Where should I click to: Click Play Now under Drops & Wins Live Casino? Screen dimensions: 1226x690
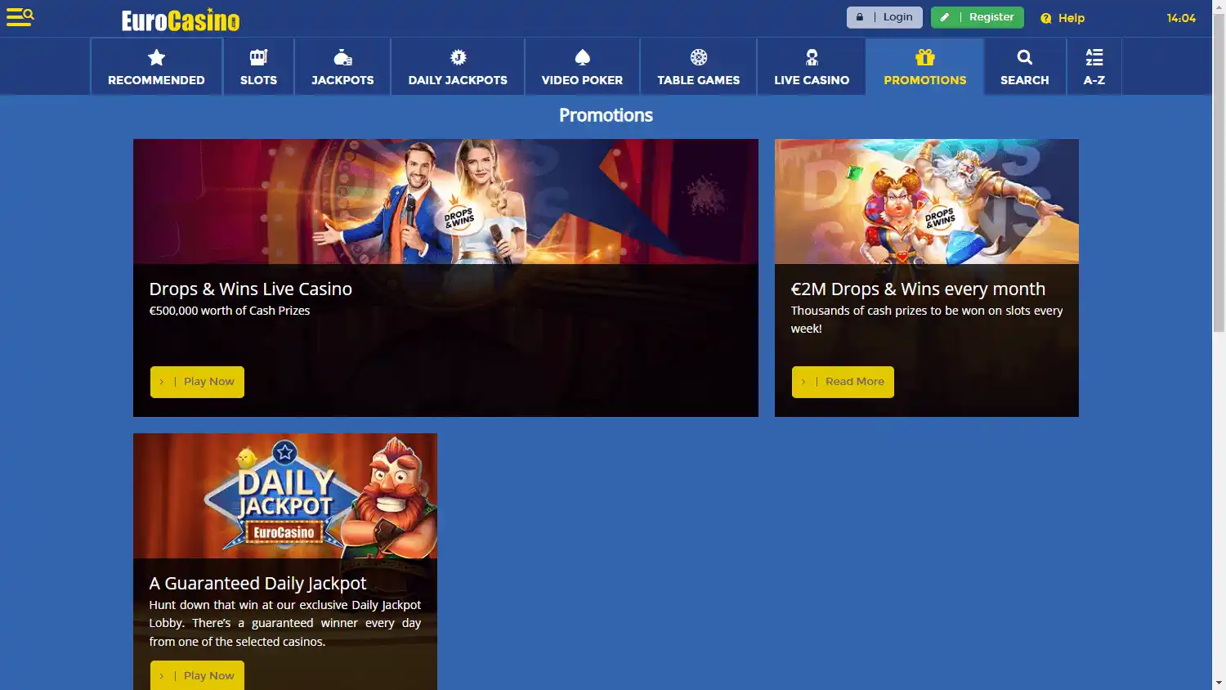197,382
